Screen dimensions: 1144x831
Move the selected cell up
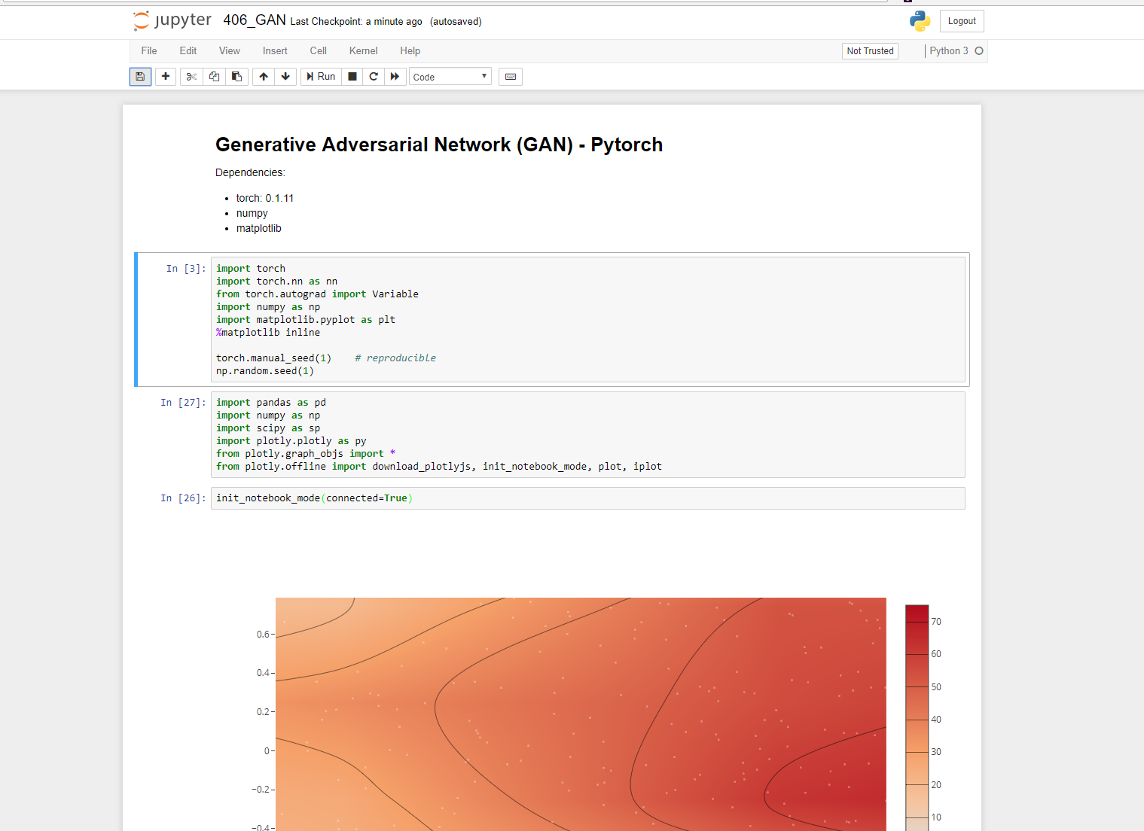(x=263, y=76)
